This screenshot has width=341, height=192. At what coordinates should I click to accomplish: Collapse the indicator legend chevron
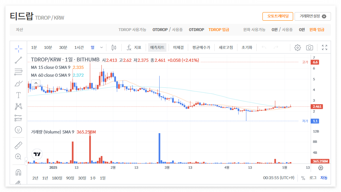tap(36, 83)
